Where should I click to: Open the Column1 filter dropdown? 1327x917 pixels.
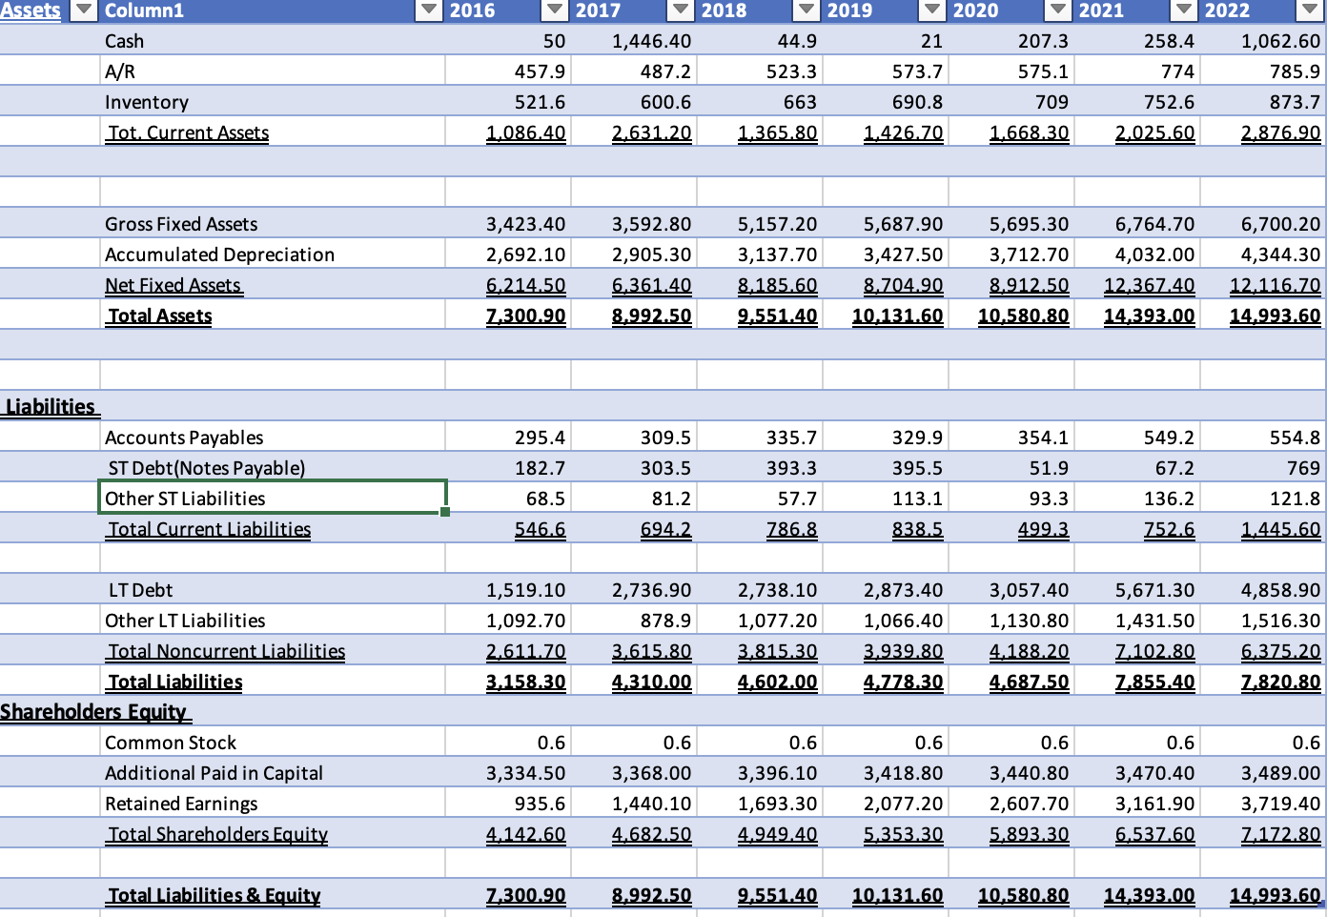[x=431, y=10]
